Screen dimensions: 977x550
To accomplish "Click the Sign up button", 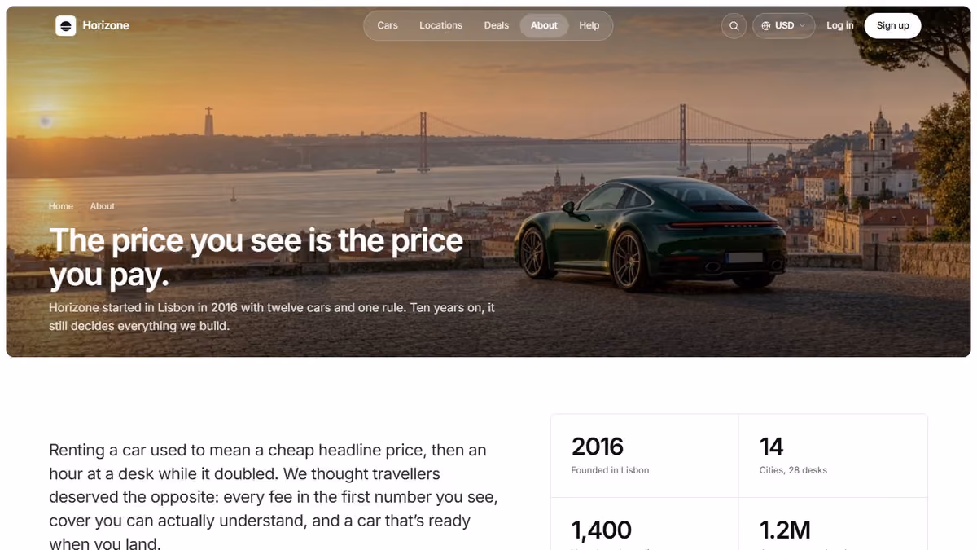I will click(x=892, y=25).
